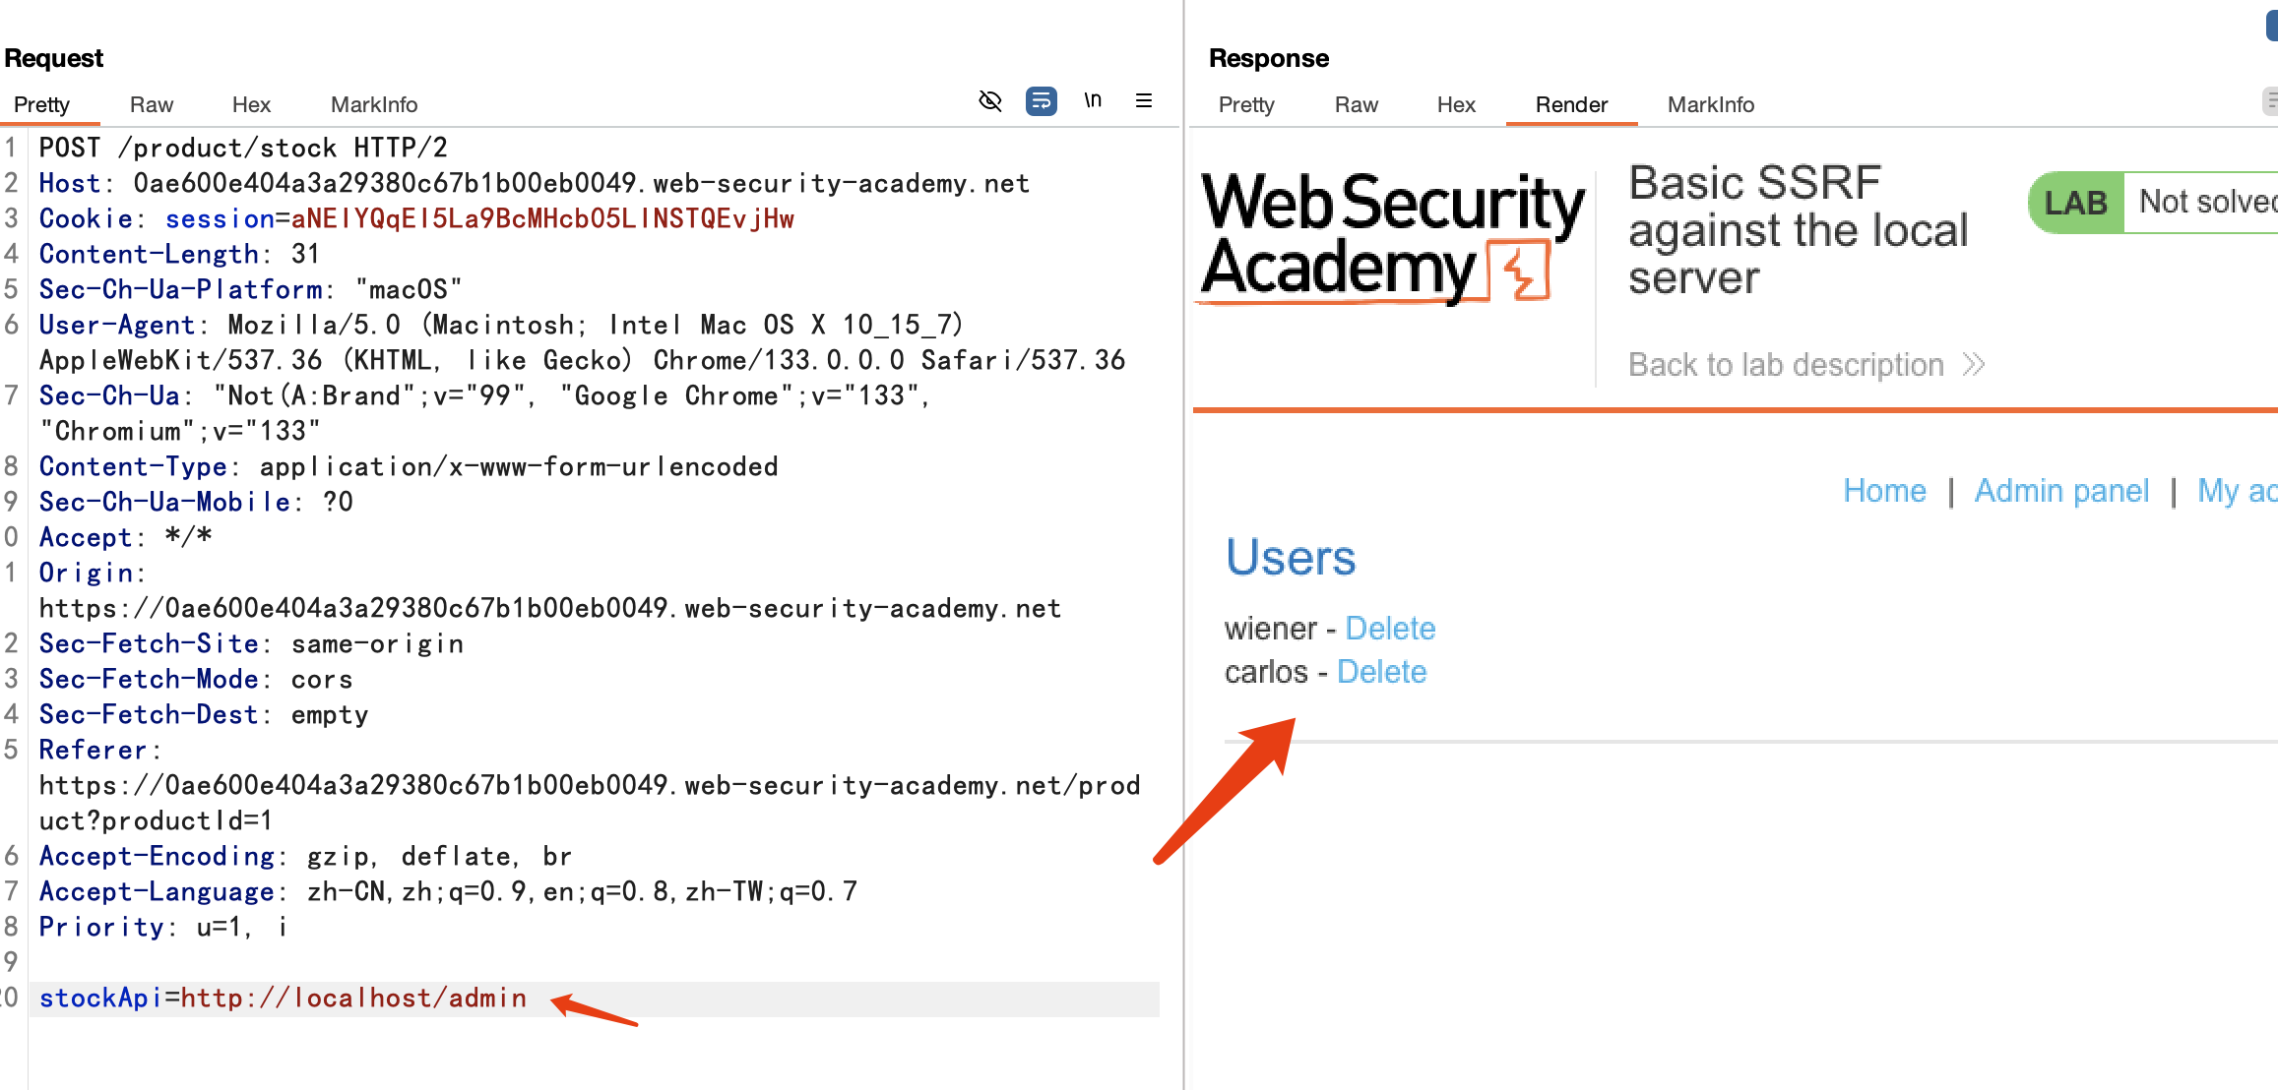Click the hide non-printable eye-slash icon

[990, 101]
